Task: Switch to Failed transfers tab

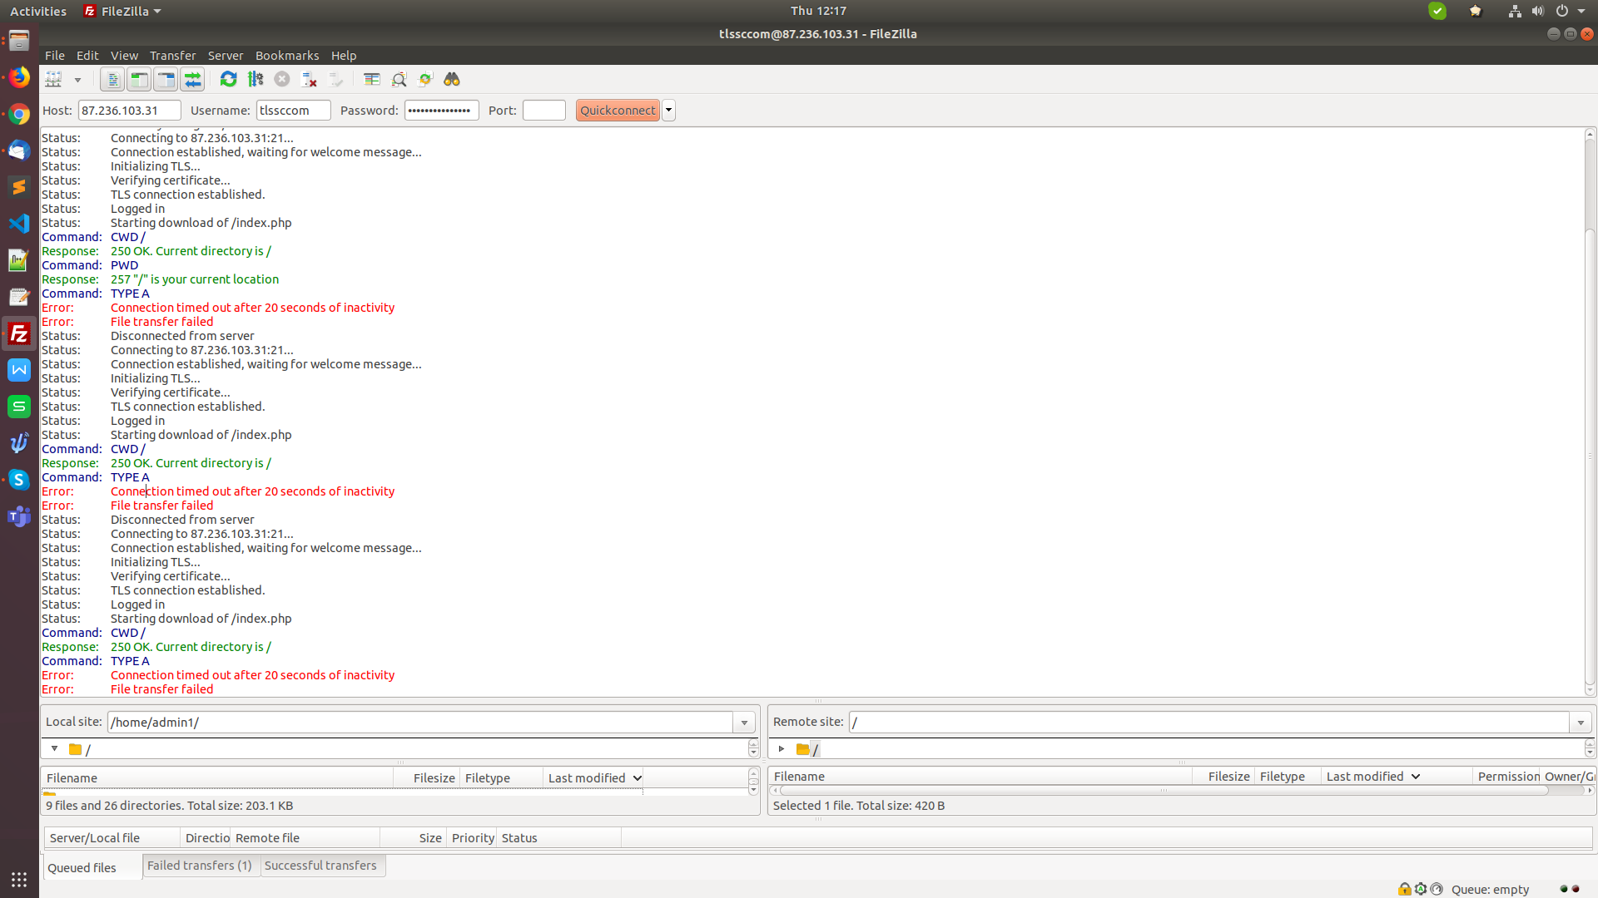Action: 200,866
